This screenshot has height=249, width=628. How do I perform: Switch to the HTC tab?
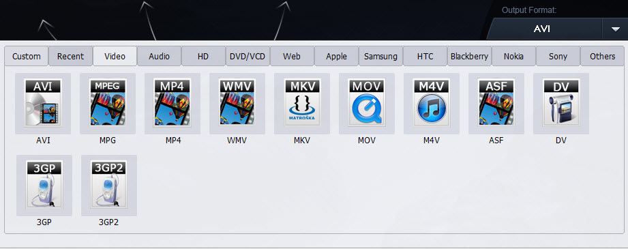point(425,56)
